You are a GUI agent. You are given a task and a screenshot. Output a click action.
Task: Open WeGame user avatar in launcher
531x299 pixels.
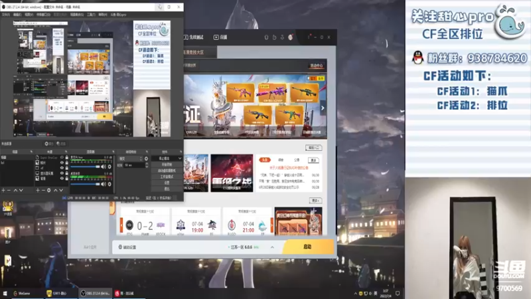(290, 37)
